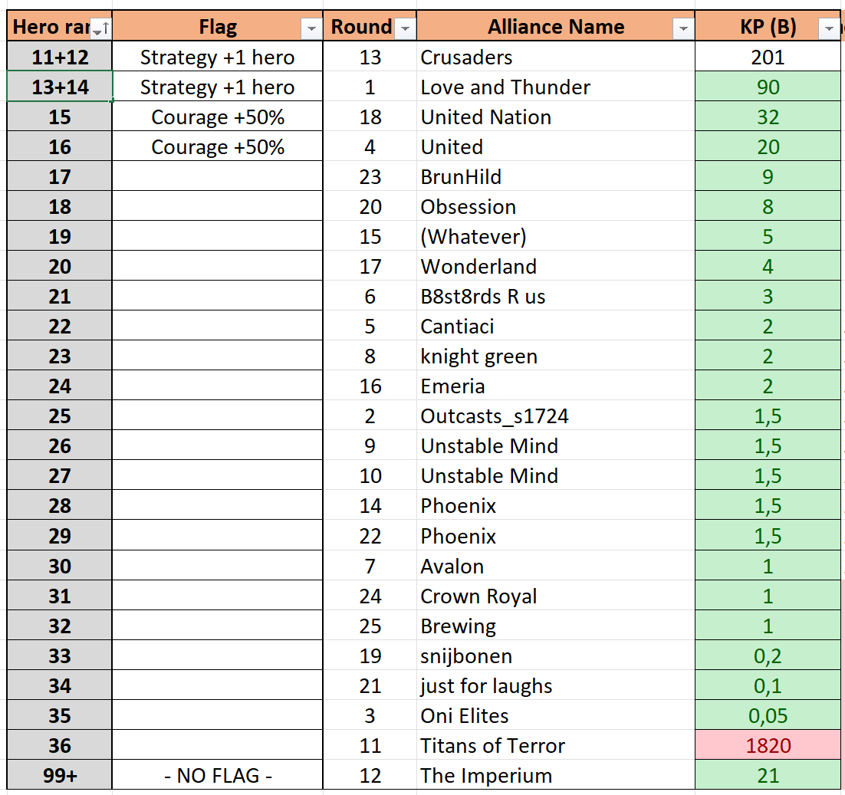845x795 pixels.
Task: Select the Crusaders alliance cell
Action: pyautogui.click(x=555, y=57)
